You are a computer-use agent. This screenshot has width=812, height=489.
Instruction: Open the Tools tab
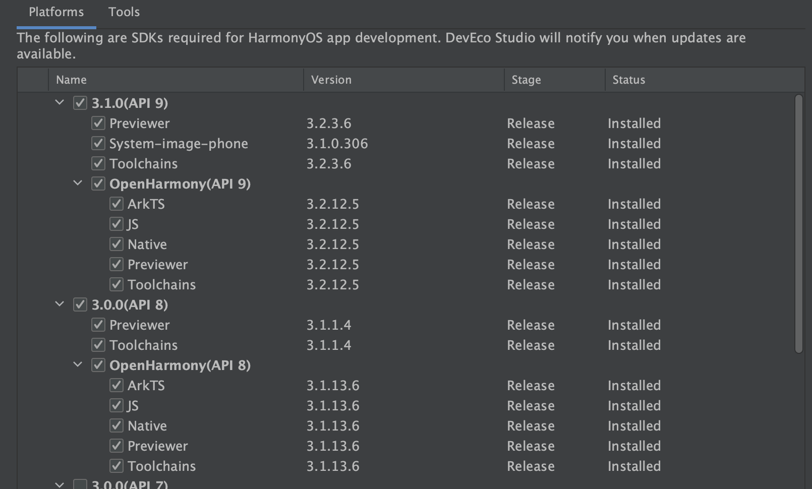(124, 12)
